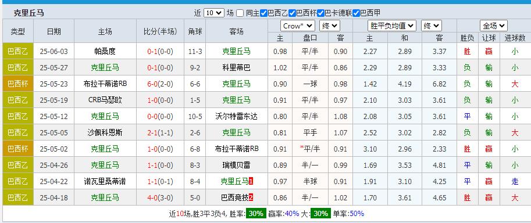Click the 巴西杯 badge on the 25-05-02 row
This screenshot has width=531, height=223.
point(18,149)
